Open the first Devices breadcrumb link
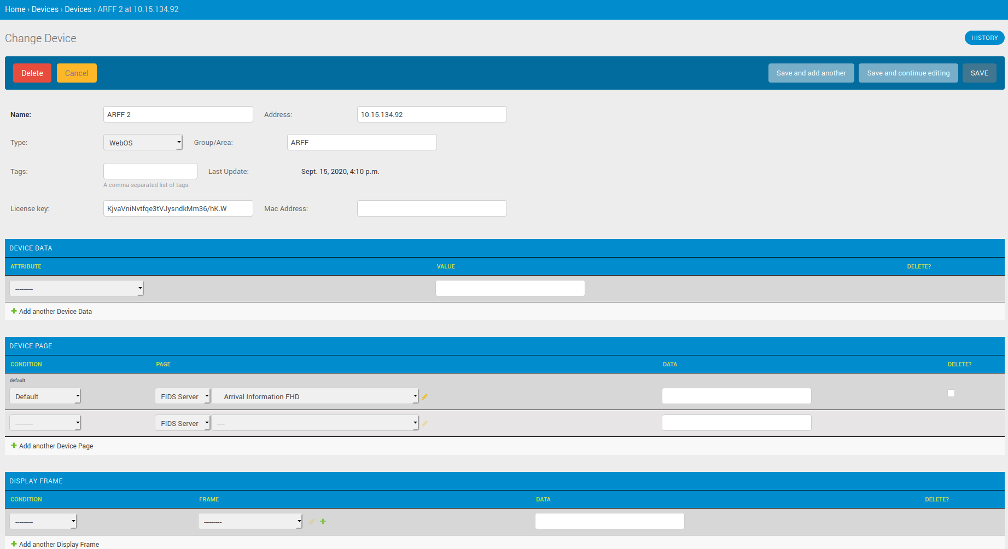1008x549 pixels. (x=45, y=9)
